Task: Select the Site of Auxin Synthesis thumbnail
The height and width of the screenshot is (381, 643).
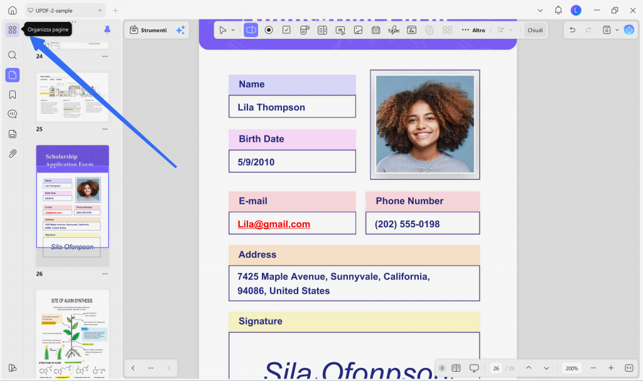Action: (x=73, y=334)
